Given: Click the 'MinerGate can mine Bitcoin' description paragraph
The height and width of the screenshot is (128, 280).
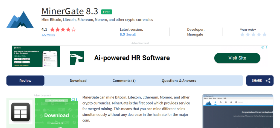Looking at the screenshot, I should tap(136, 109).
